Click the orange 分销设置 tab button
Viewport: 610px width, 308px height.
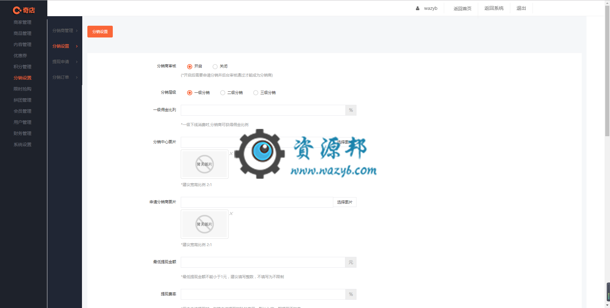click(100, 31)
